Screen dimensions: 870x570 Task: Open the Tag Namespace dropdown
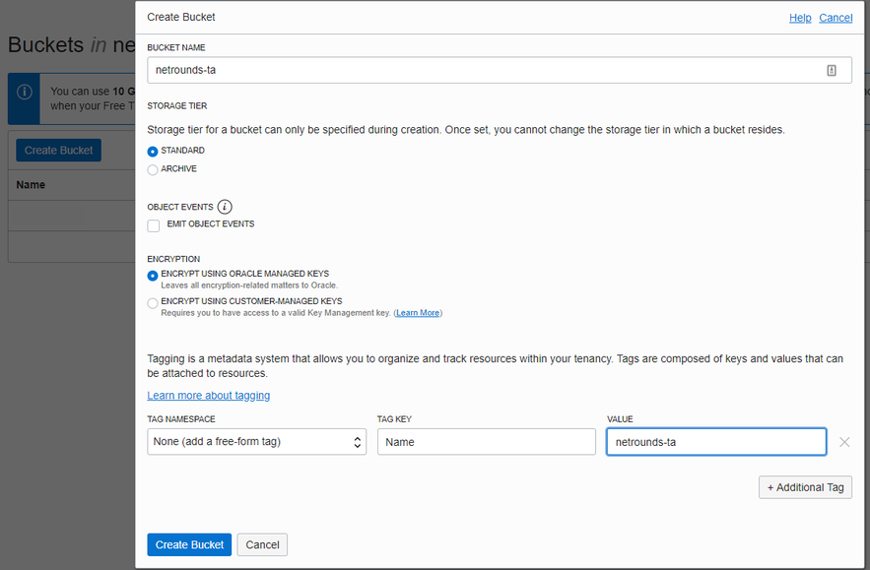point(256,442)
